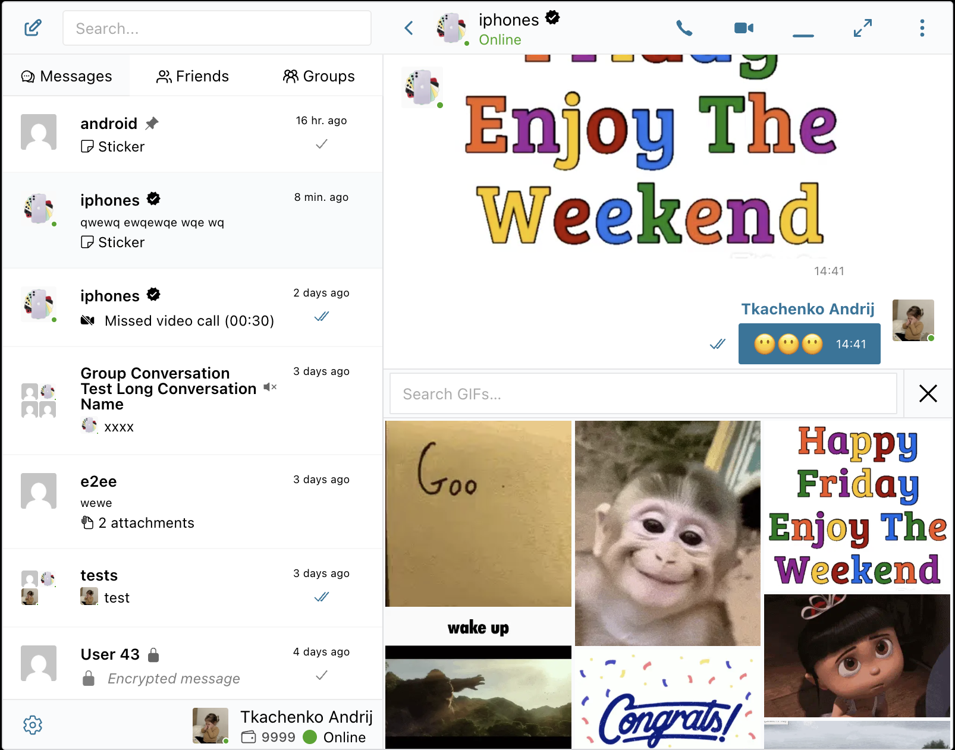
Task: Open the e2ee conversation
Action: point(193,502)
